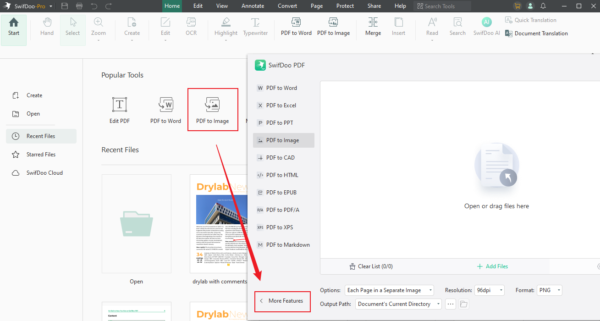Select the OCR tool in the toolbar
600x321 pixels.
[x=191, y=27]
